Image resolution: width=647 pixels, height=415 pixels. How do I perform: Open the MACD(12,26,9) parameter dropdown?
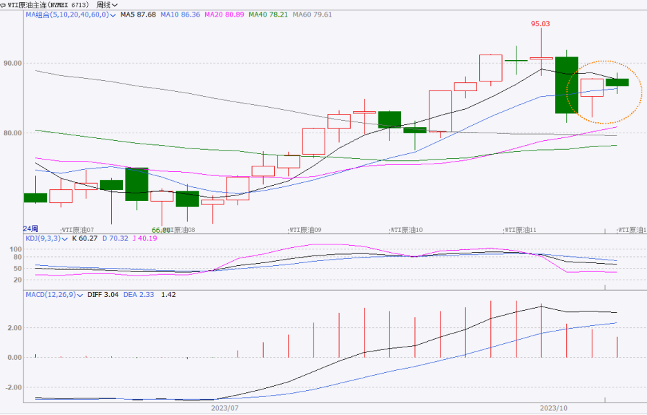[x=81, y=295]
